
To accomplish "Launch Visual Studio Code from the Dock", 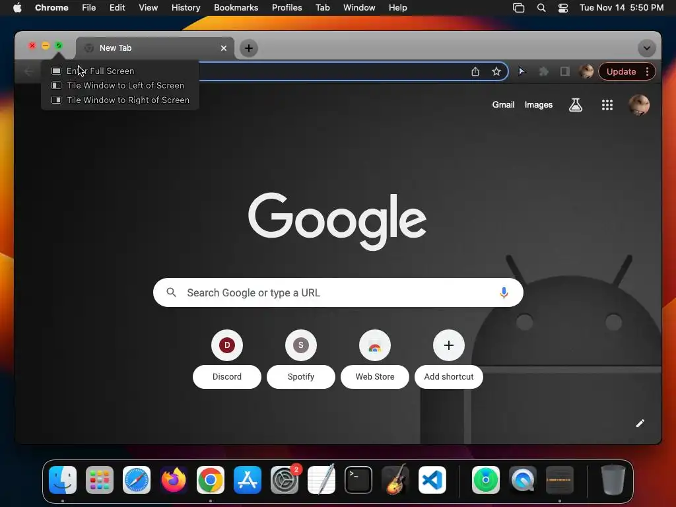I will coord(432,480).
